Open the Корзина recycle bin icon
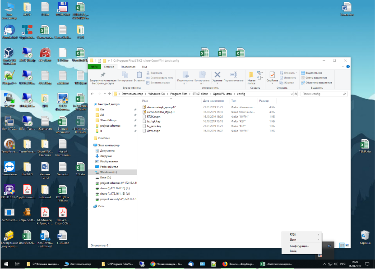The width and height of the screenshot is (375, 269). [x=365, y=236]
